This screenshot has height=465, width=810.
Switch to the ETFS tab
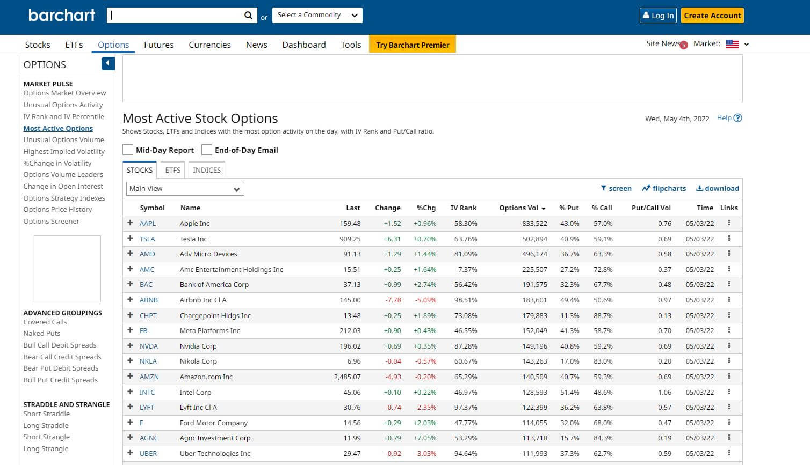click(x=172, y=170)
